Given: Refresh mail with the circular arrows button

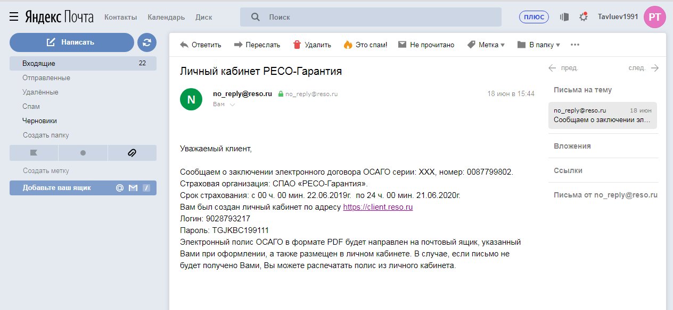Looking at the screenshot, I should (147, 42).
